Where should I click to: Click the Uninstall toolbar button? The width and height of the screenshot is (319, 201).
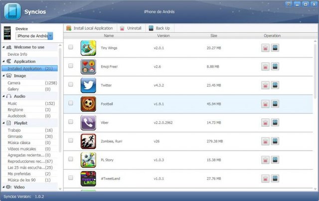(131, 28)
